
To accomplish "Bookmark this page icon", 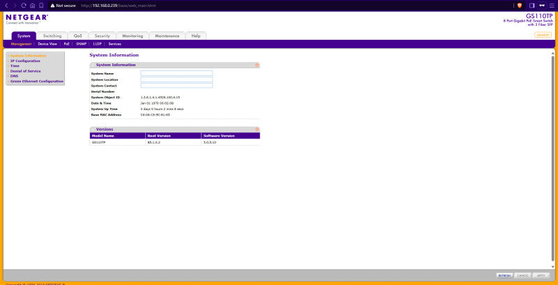I will [41, 6].
